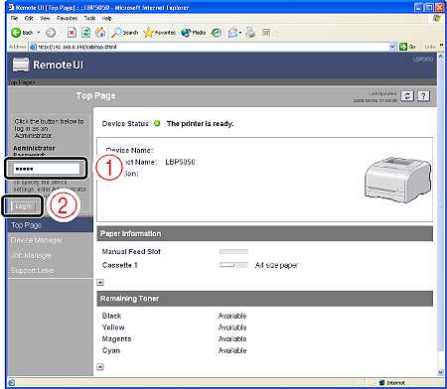
Task: Click the Internet zone status bar icon
Action: [x=382, y=383]
